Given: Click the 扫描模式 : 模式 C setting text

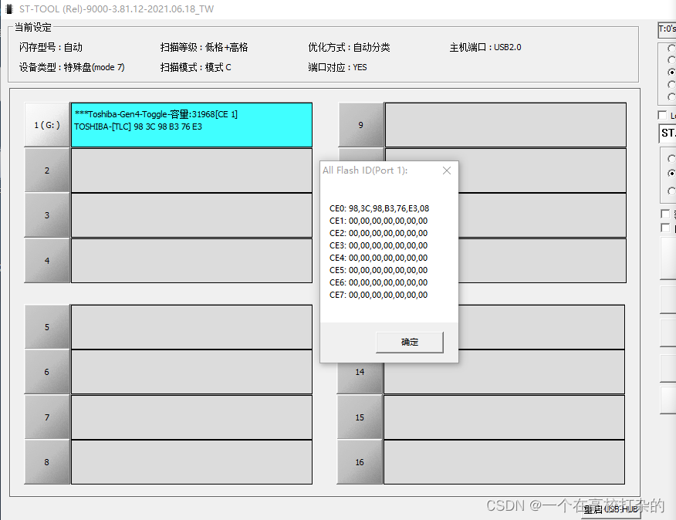Looking at the screenshot, I should tap(195, 67).
